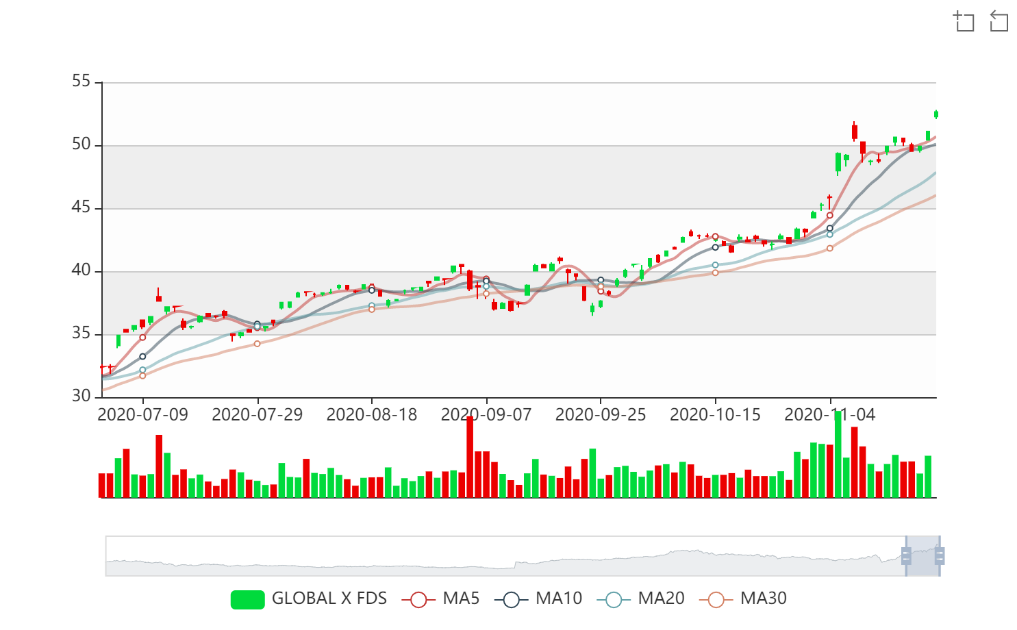Click the zoom reset icon

999,21
